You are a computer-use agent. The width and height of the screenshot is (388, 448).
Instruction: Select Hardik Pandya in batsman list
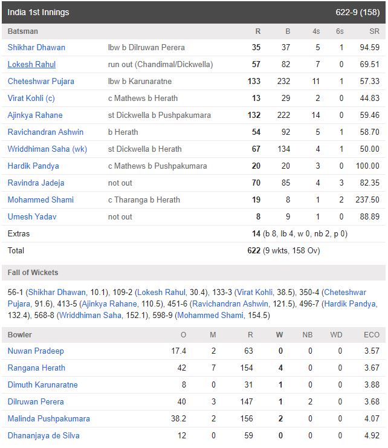click(33, 166)
